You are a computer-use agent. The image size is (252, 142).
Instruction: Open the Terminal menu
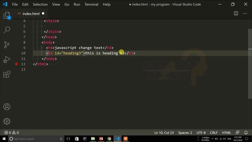tap(91, 4)
